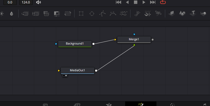Add a Rectangle mask tool
Viewport: 210px width, 106px height.
click(x=81, y=13)
